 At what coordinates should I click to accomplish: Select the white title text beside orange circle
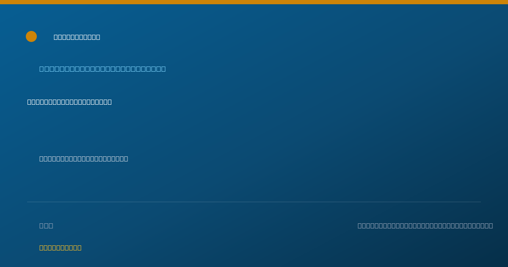coord(77,37)
